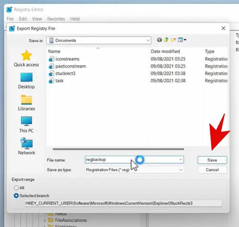Viewport: 239px width, 227px height.
Task: Open Network in the places sidebar
Action: tap(26, 146)
